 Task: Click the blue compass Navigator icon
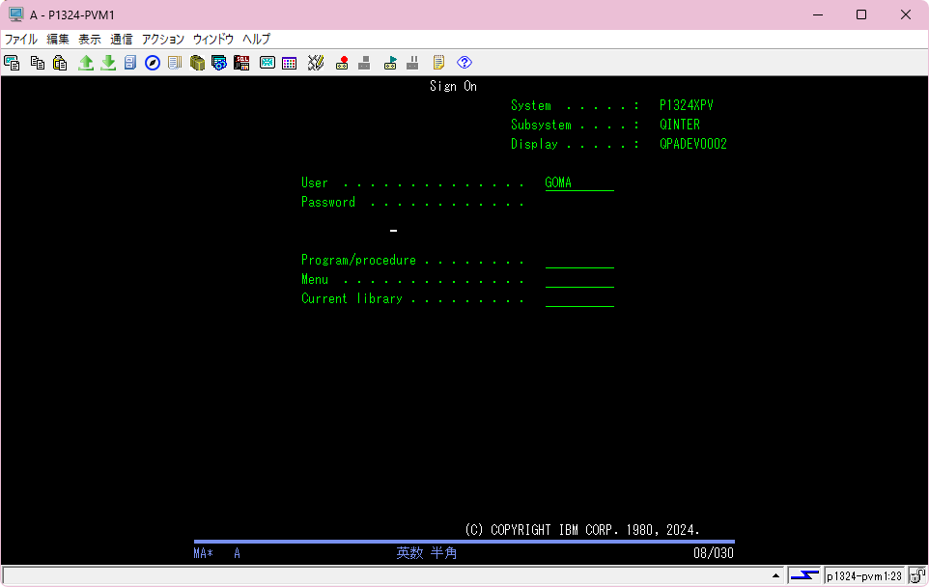coord(153,62)
